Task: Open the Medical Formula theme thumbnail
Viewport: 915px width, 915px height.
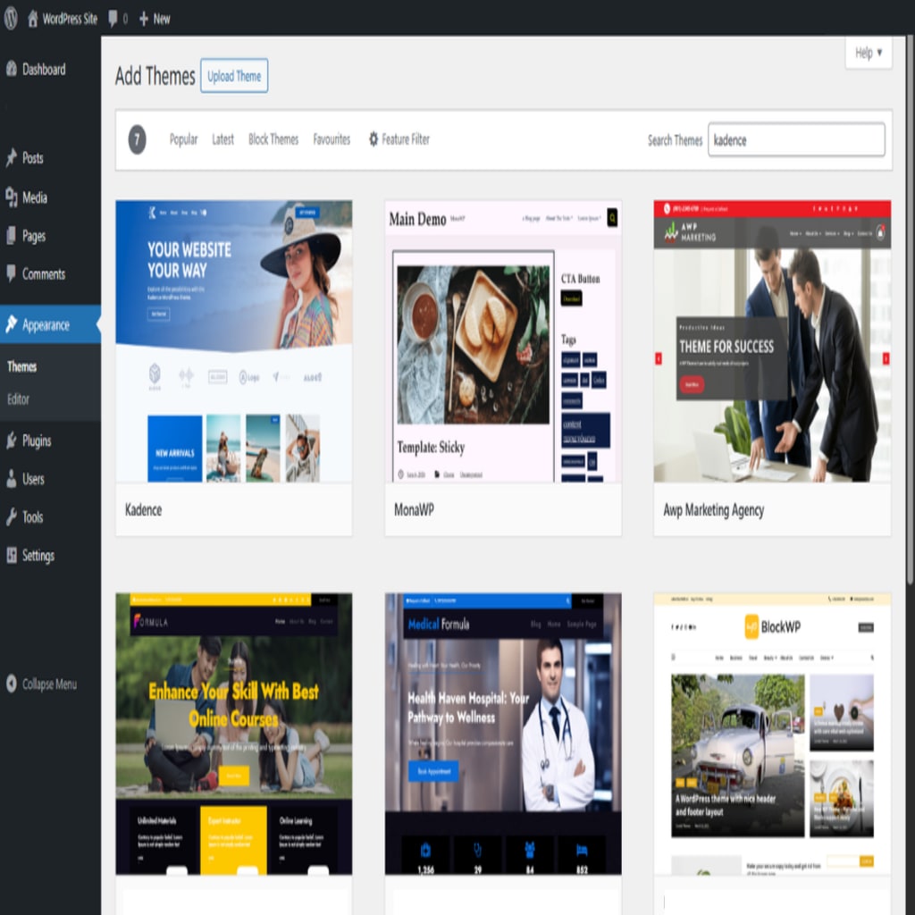Action: [503, 735]
